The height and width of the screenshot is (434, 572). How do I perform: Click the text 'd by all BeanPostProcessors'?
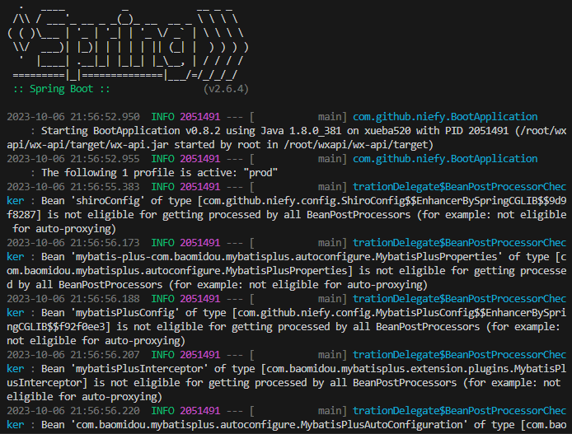85,285
